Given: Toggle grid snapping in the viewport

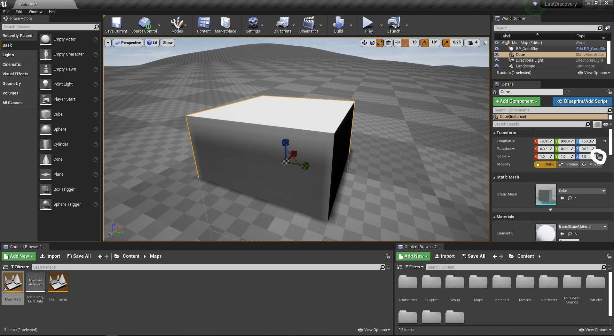Looking at the screenshot, I should [405, 43].
